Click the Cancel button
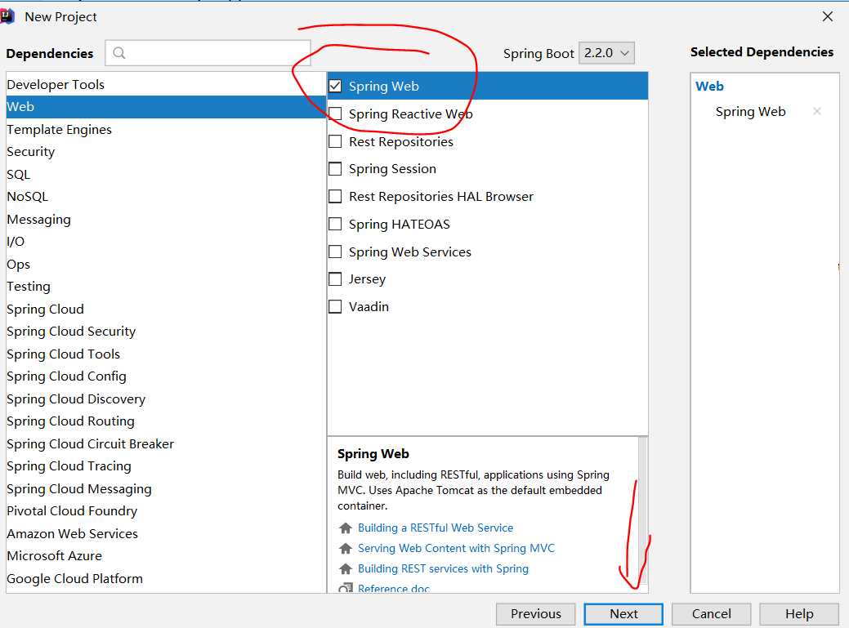Image resolution: width=849 pixels, height=628 pixels. pos(711,614)
